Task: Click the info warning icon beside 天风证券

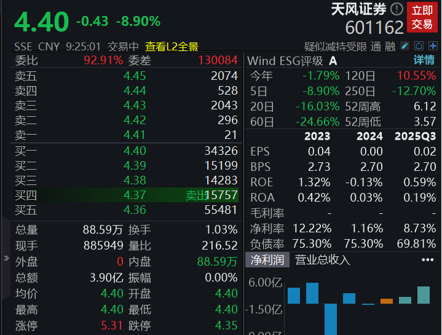Action: point(397,9)
